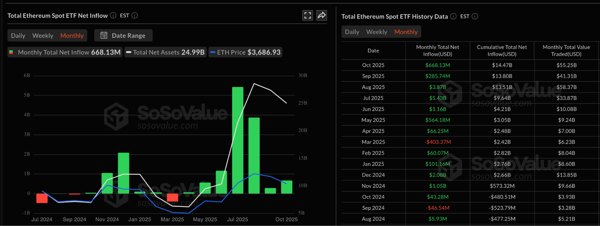Image resolution: width=600 pixels, height=226 pixels.
Task: Open the Date Range picker
Action: click(x=123, y=35)
